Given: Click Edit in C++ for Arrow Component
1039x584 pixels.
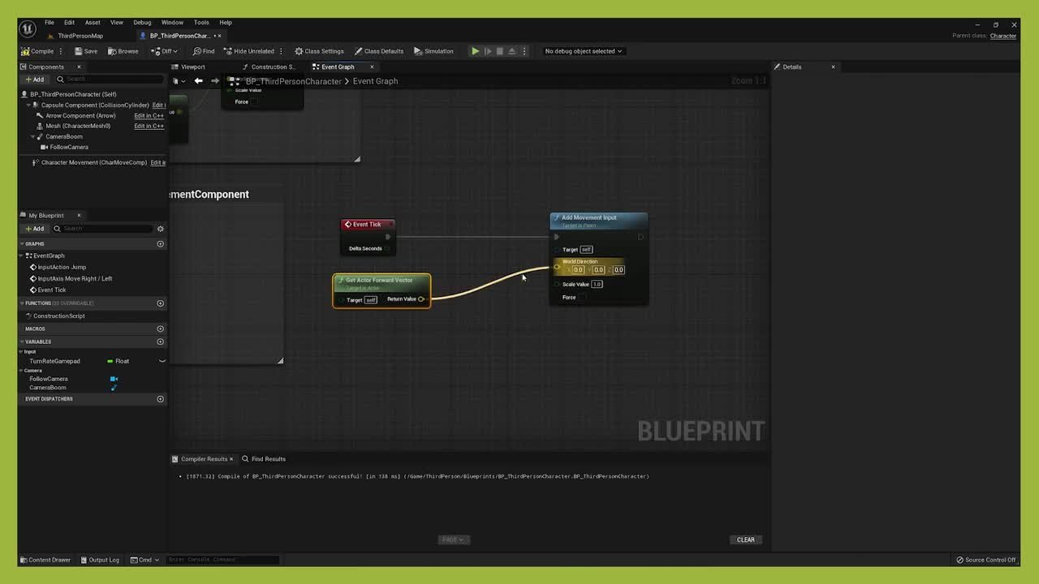Looking at the screenshot, I should coord(149,115).
